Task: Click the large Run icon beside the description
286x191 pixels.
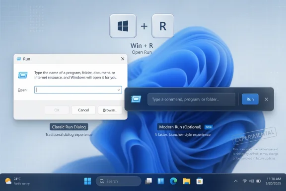Action: [x=23, y=75]
